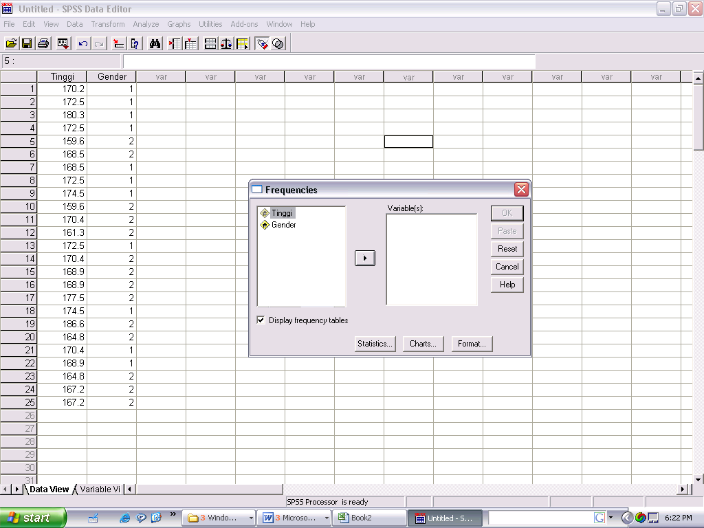Click the Variables info question-mark icon
Image resolution: width=704 pixels, height=528 pixels.
135,43
